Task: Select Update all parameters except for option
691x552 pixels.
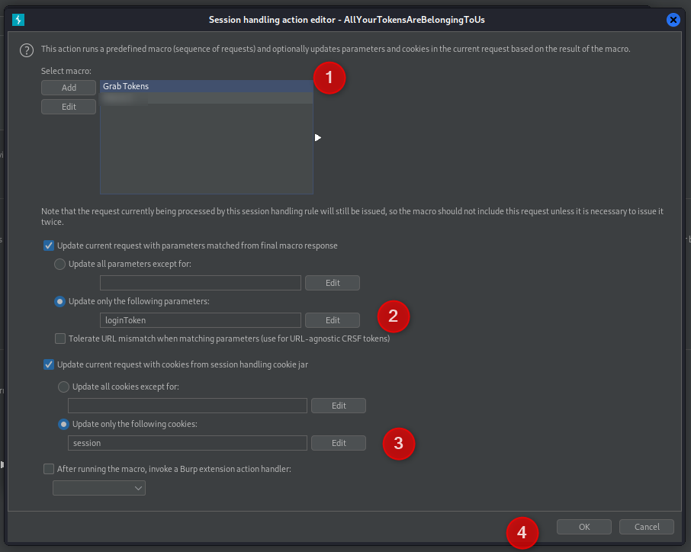Action: 60,264
